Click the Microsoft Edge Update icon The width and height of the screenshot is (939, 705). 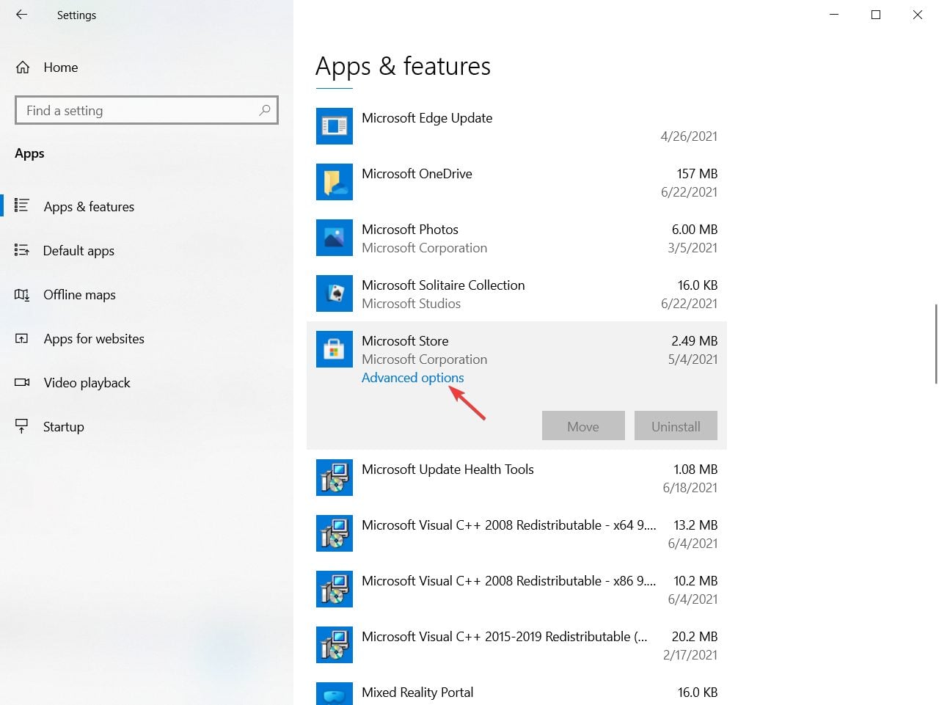(334, 125)
